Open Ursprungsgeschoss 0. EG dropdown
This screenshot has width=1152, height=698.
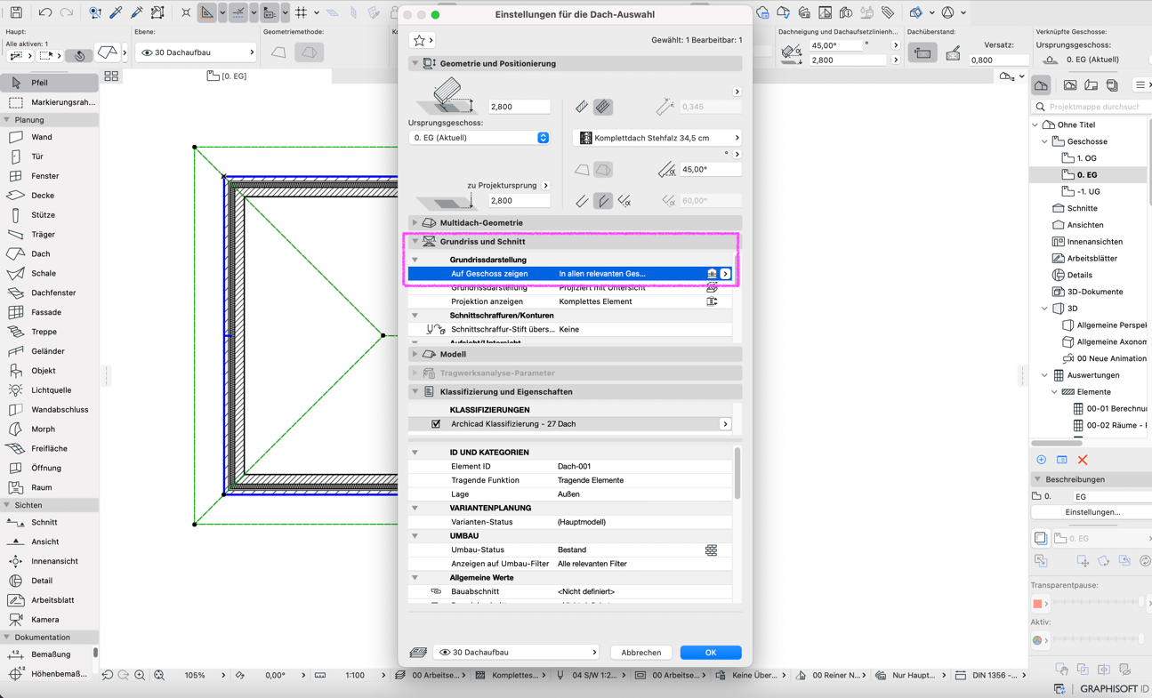pos(479,138)
